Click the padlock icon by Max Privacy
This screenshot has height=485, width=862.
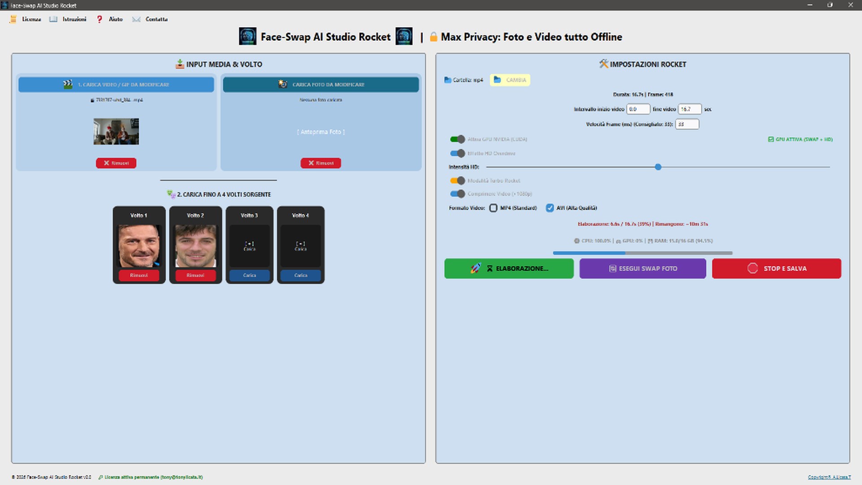click(x=433, y=37)
